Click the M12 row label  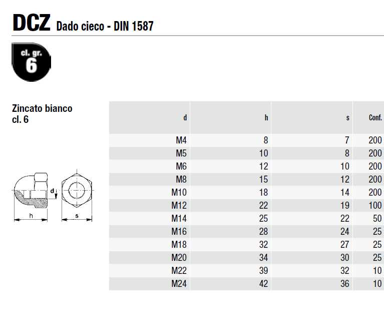click(179, 205)
